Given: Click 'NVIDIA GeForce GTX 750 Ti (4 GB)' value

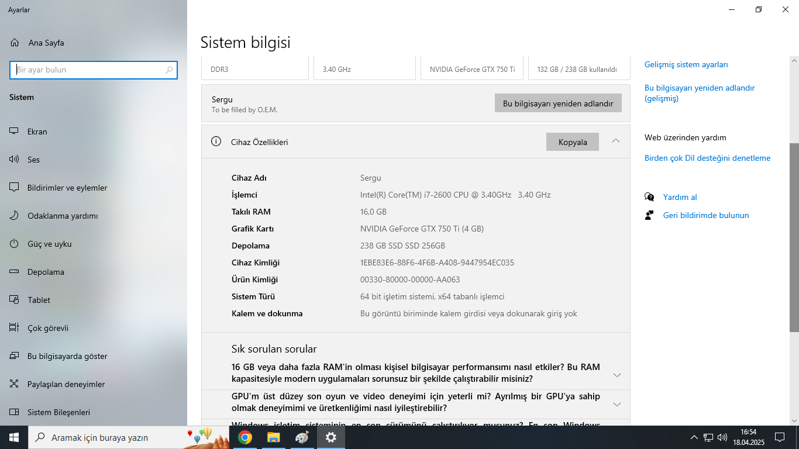Looking at the screenshot, I should pos(422,229).
